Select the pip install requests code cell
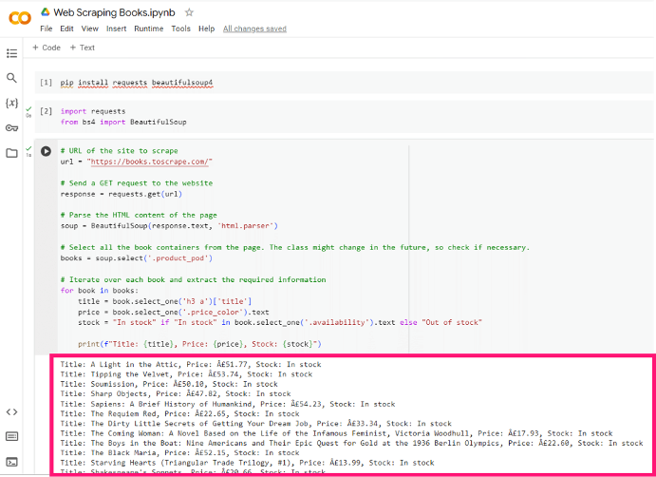Viewport: 656px width, 477px height. point(137,83)
